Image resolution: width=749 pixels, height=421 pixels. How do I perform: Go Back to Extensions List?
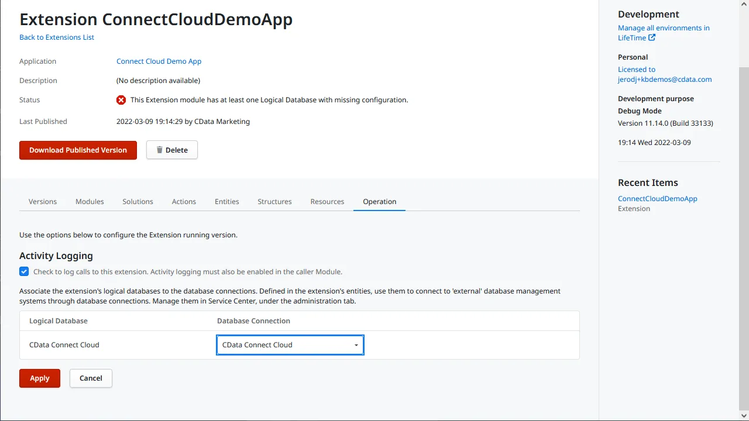tap(57, 37)
